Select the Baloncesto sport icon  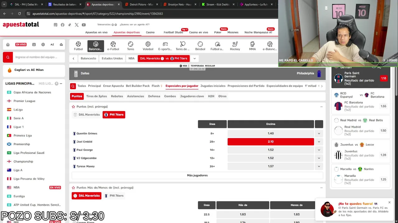[95, 46]
